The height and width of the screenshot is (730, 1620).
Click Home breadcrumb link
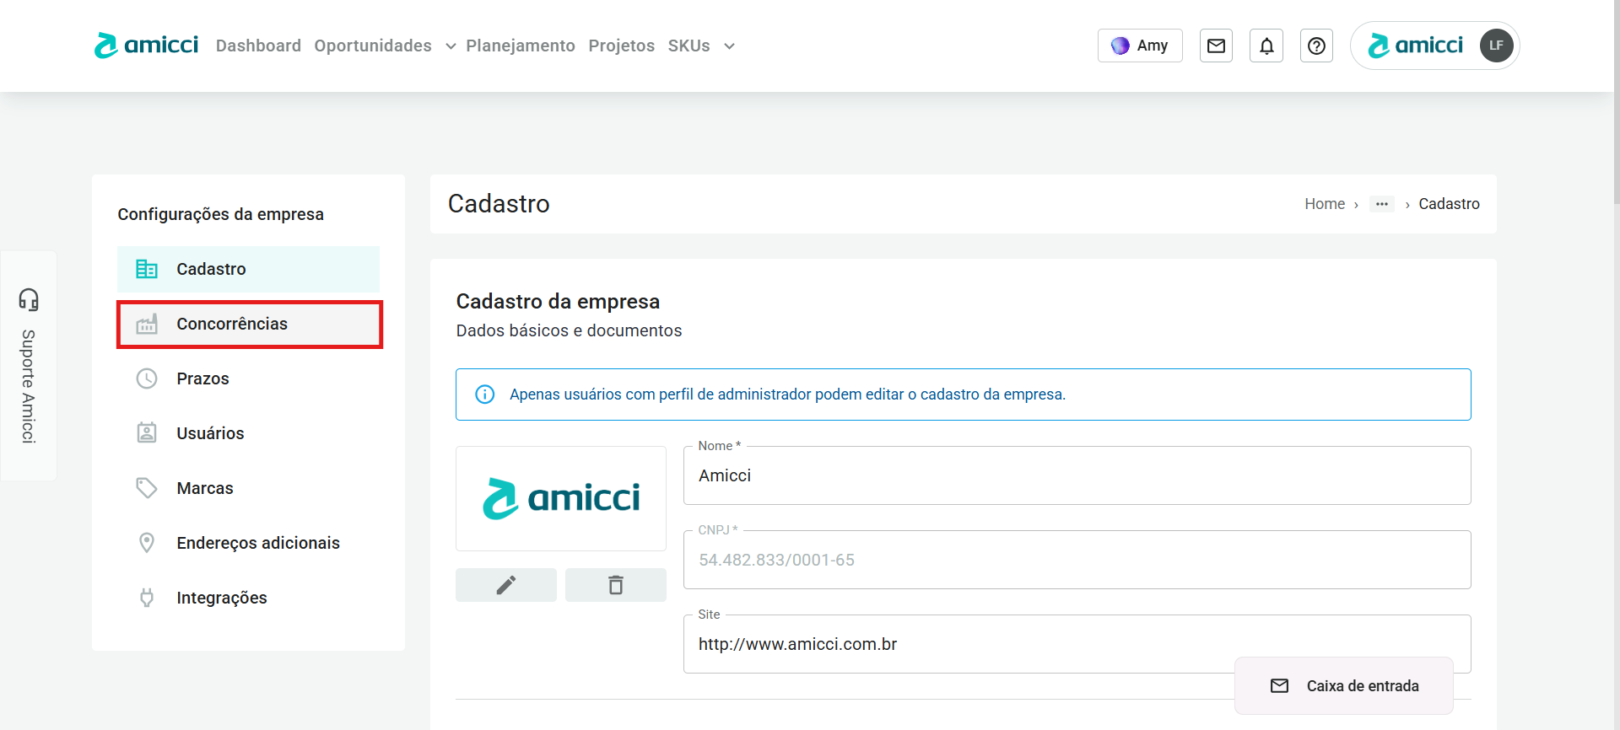pyautogui.click(x=1324, y=204)
